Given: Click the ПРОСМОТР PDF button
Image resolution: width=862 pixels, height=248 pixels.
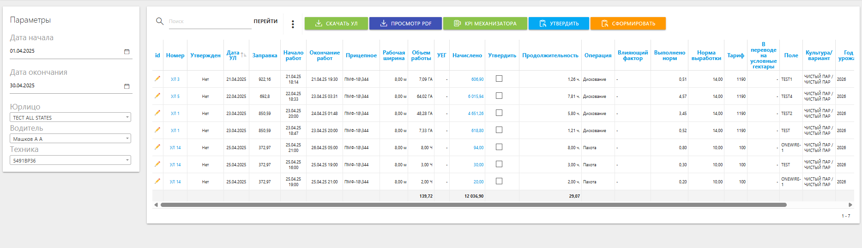Looking at the screenshot, I should [x=405, y=24].
